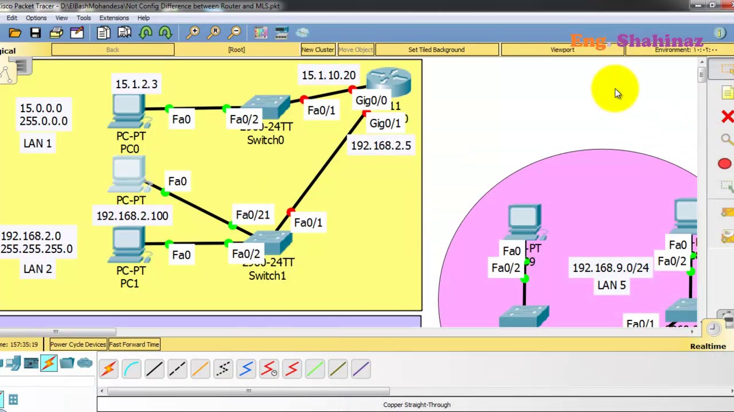Click the Copy icon in toolbar
Viewport: 734px width, 412px height.
click(x=104, y=33)
